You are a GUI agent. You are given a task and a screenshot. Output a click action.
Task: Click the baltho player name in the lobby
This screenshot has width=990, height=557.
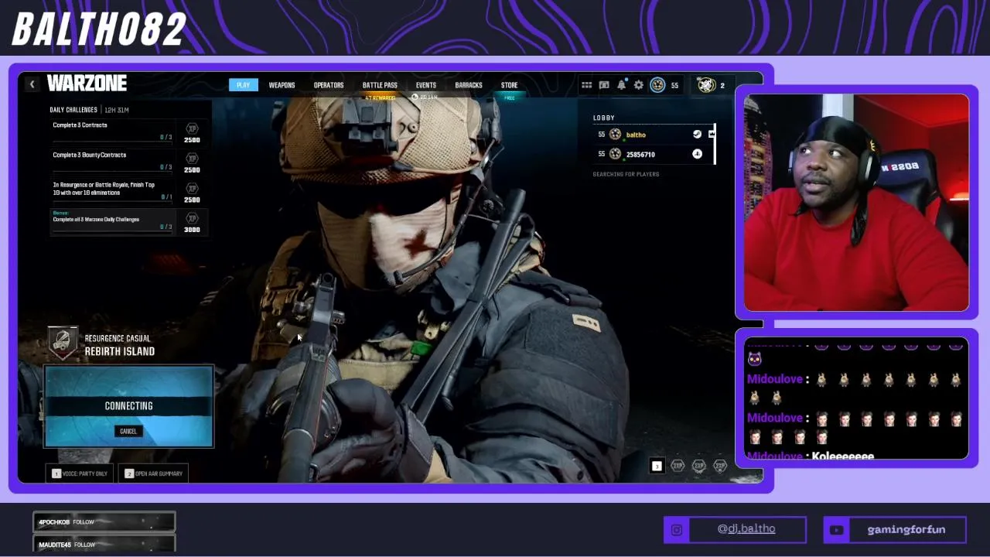636,135
